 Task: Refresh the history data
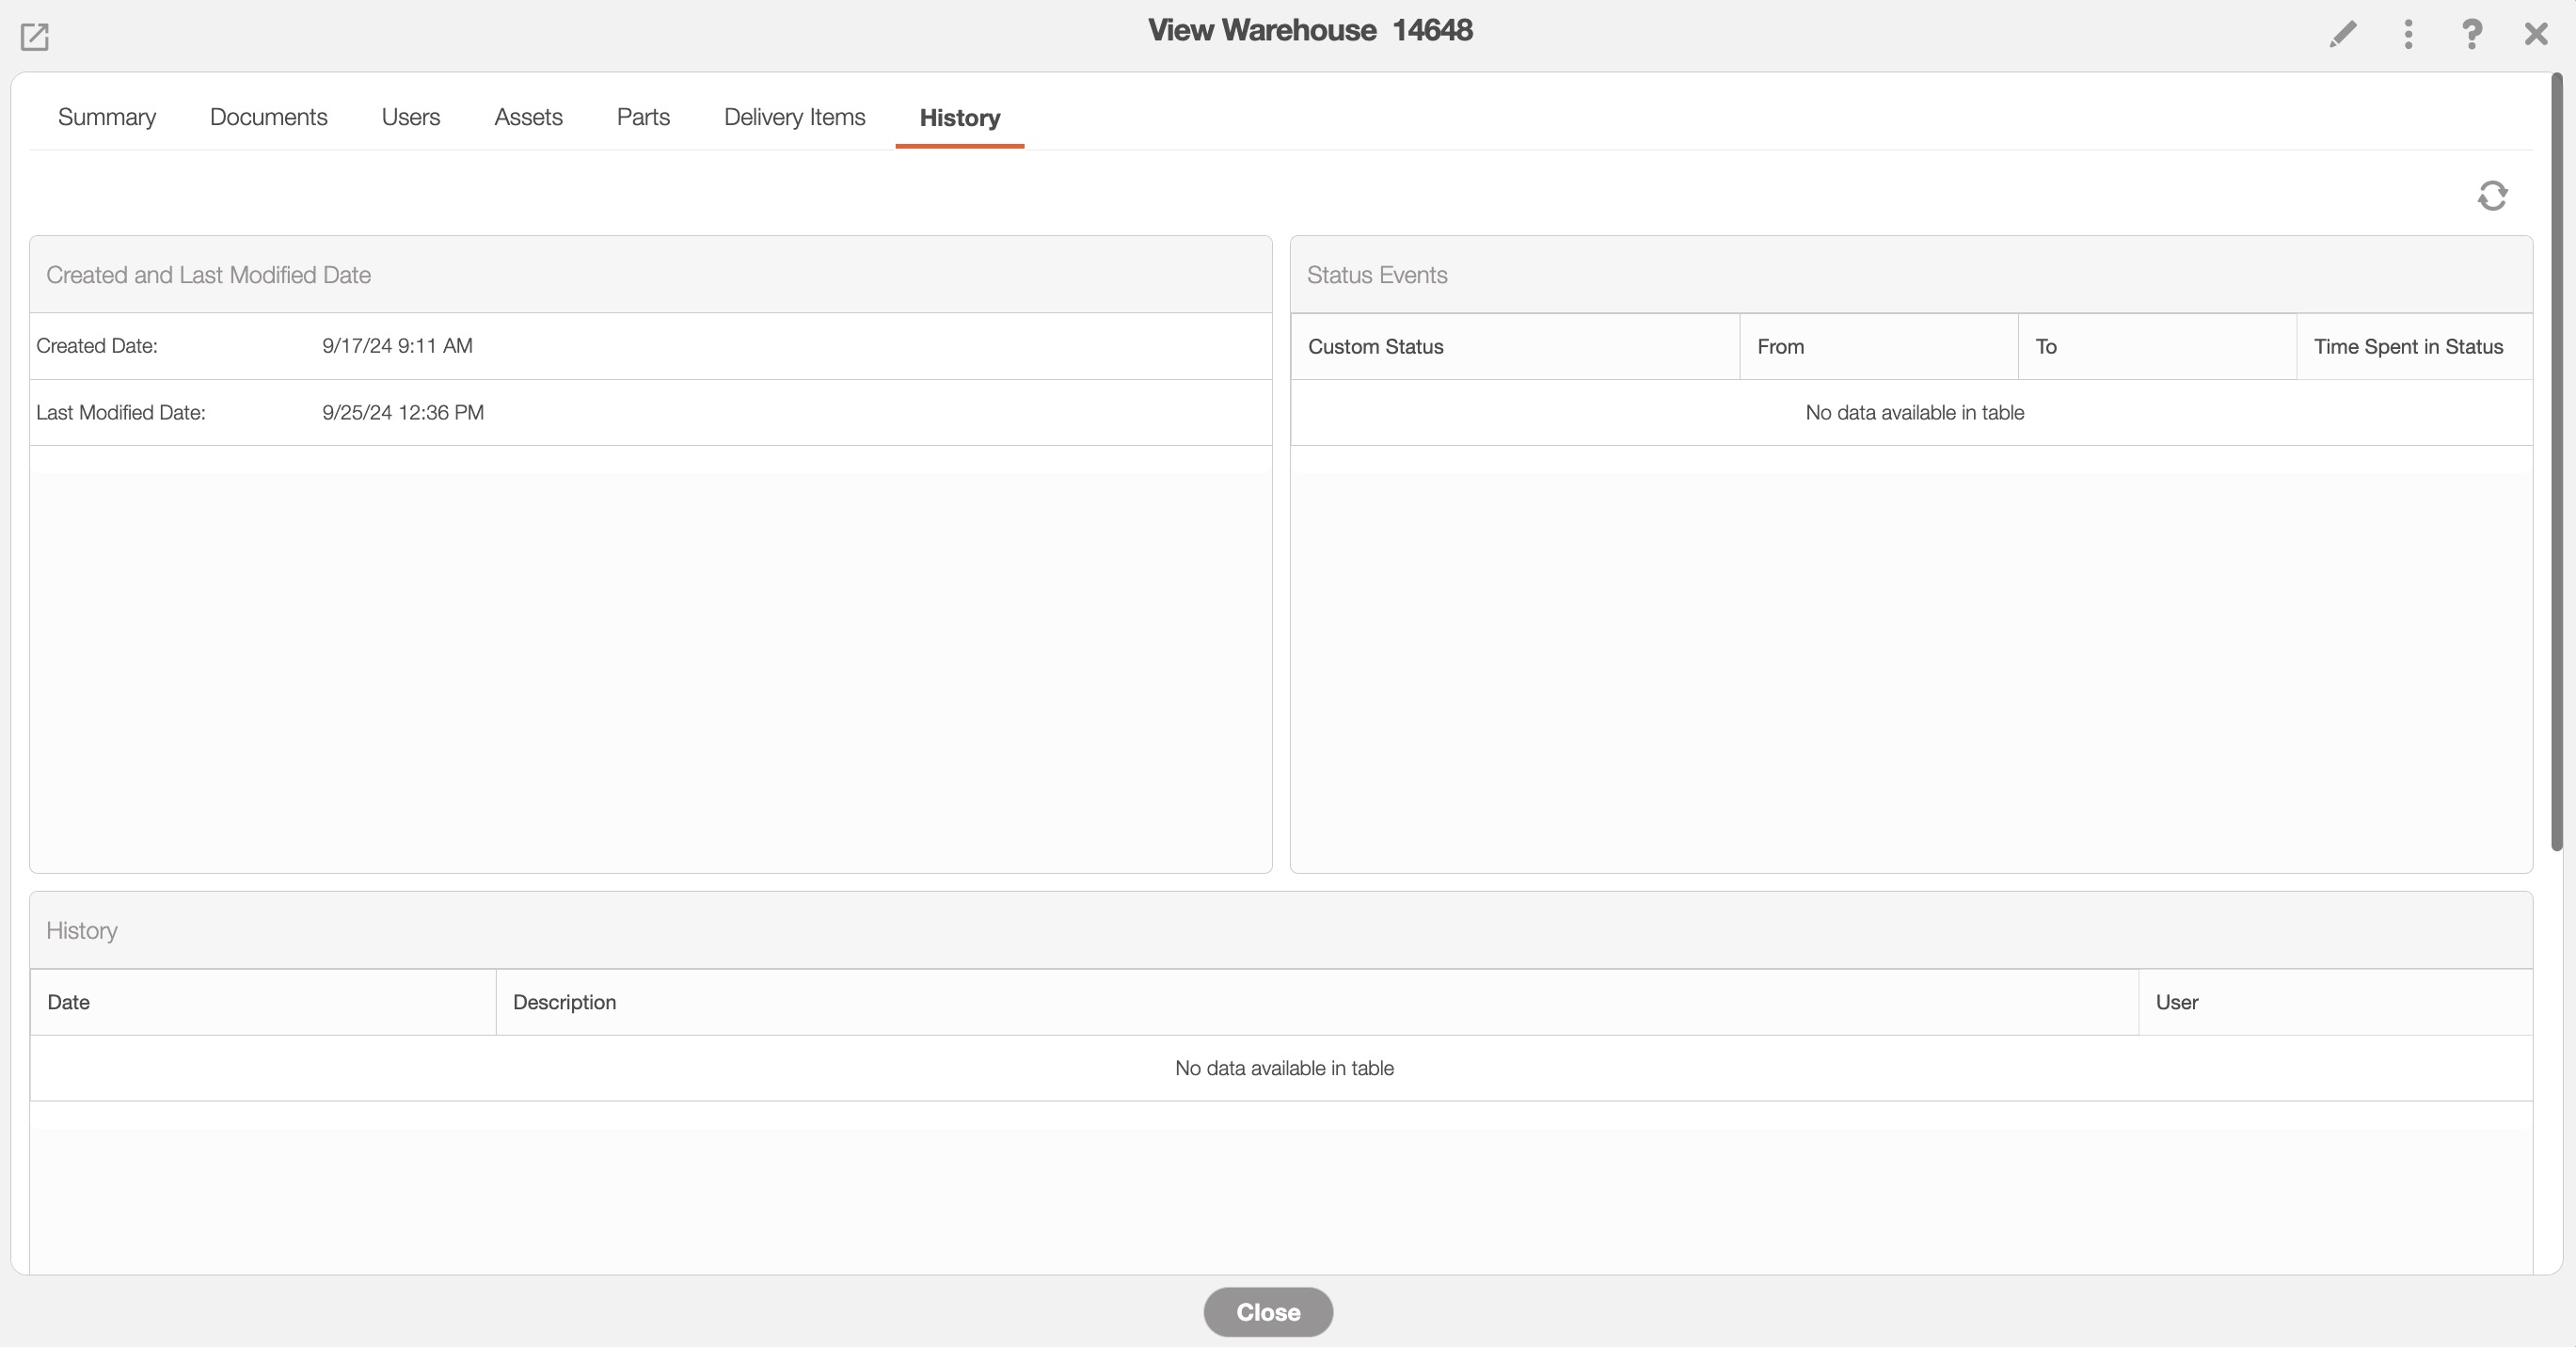2492,195
